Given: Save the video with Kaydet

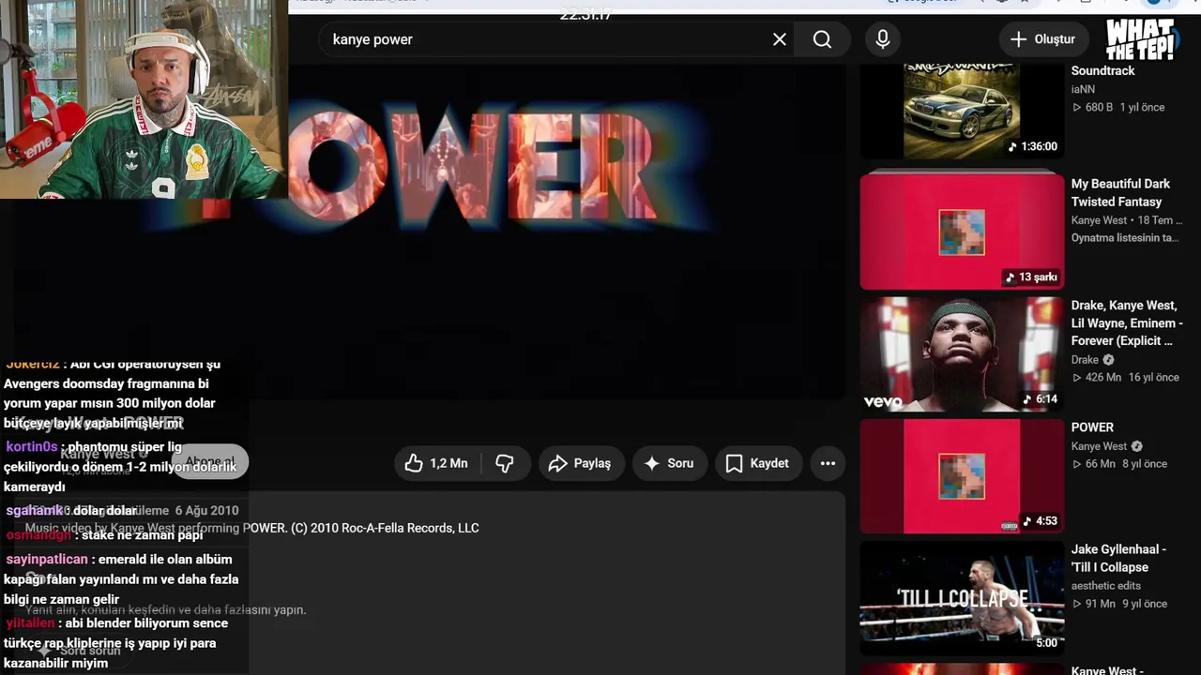Looking at the screenshot, I should [x=757, y=463].
